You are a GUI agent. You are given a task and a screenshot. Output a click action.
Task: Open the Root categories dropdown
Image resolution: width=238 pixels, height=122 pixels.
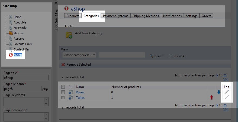pyautogui.click(x=79, y=55)
